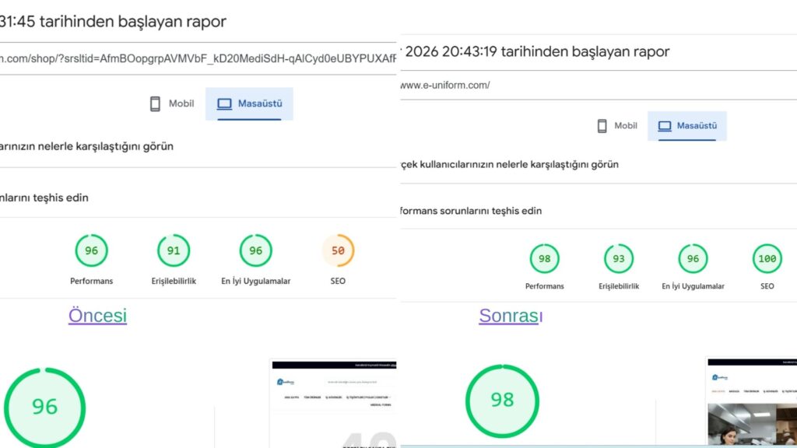Select the SEO score circle showing 50

coord(338,251)
